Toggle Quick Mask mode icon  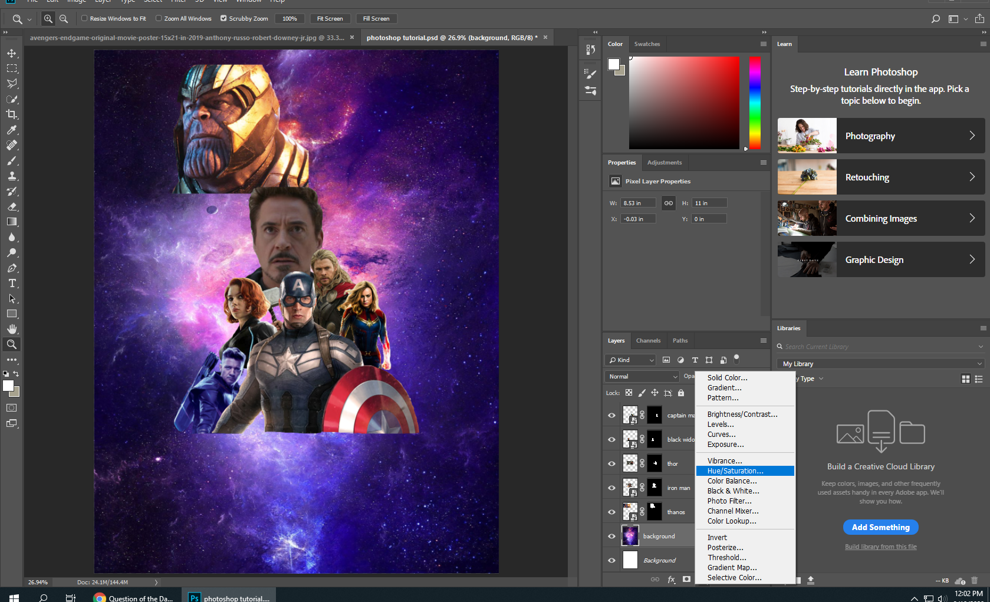(x=12, y=407)
